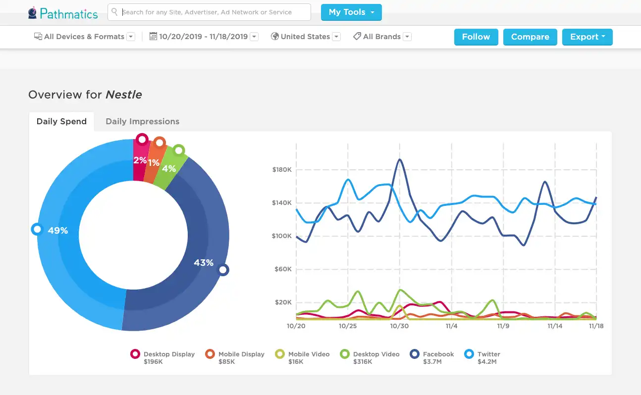
Task: Click the Desktop Video $316K spend value
Action: [363, 362]
